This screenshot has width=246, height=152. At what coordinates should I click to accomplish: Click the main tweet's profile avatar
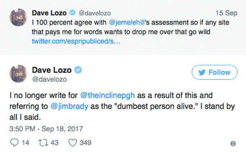point(18,74)
